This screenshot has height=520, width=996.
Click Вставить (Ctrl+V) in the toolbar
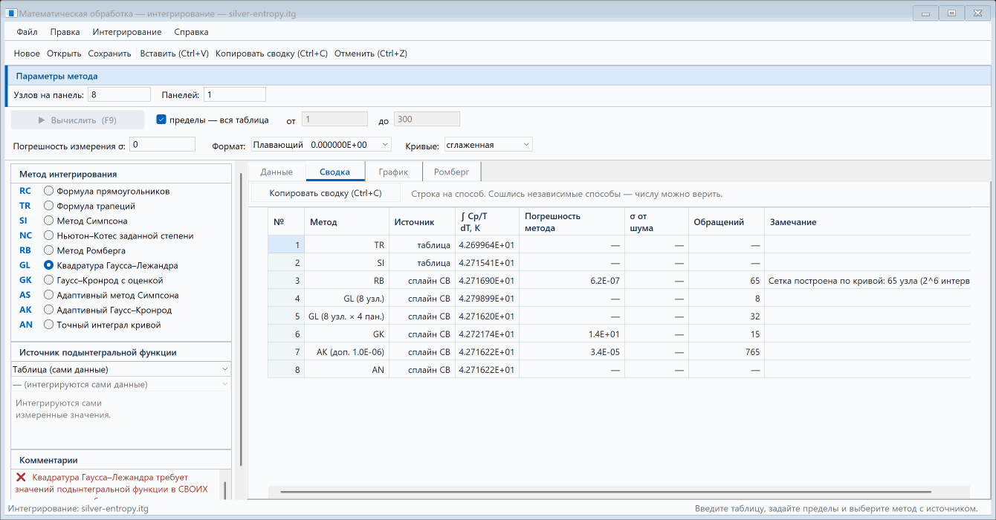pyautogui.click(x=175, y=53)
